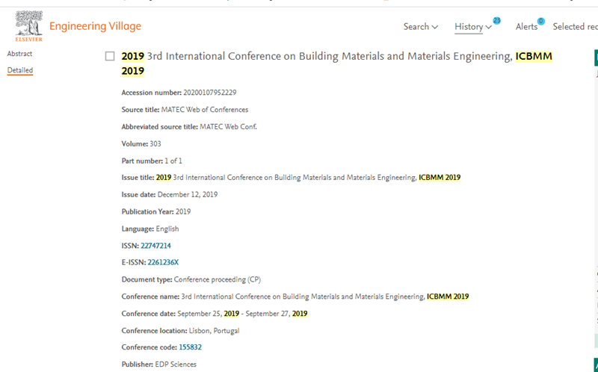This screenshot has width=598, height=372.
Task: Select the Conference name text line
Action: [295, 297]
